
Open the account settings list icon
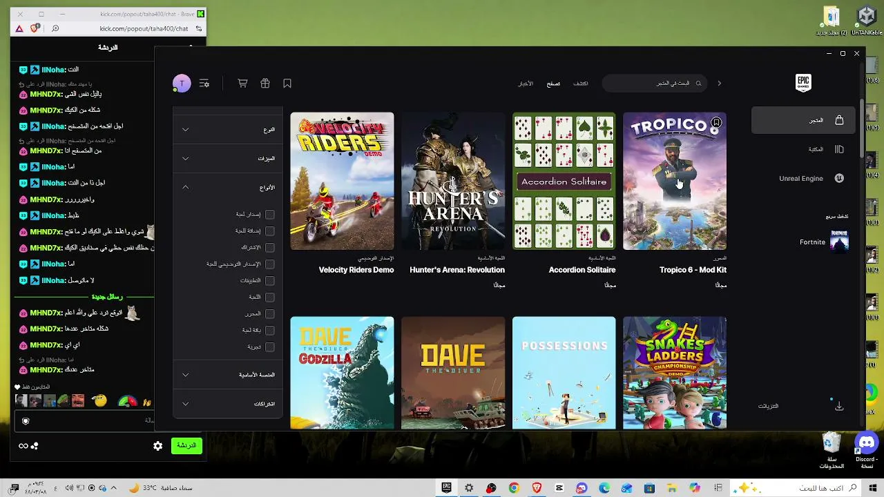tap(204, 84)
